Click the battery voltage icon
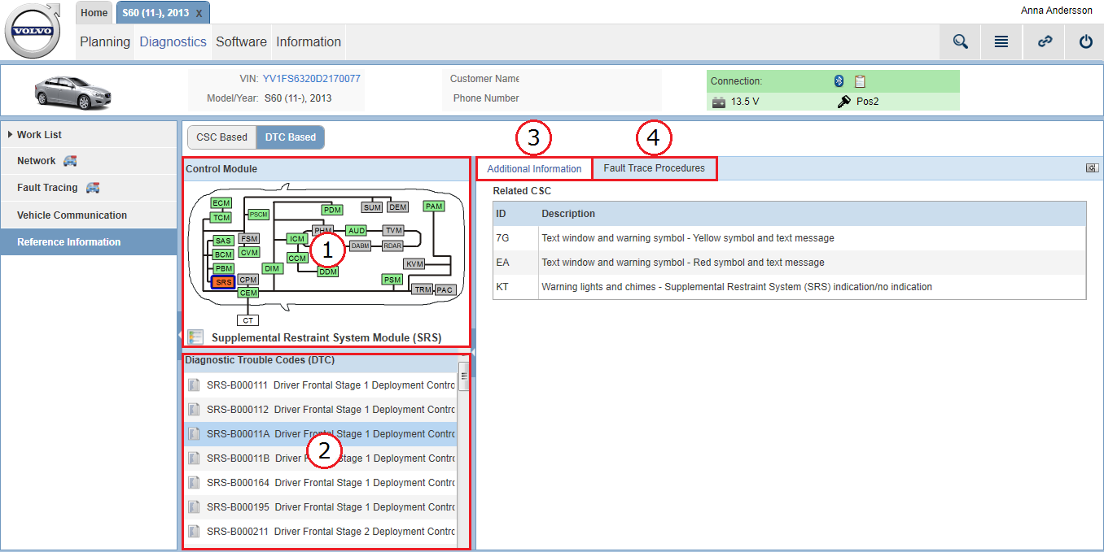Image resolution: width=1104 pixels, height=552 pixels. (x=719, y=102)
